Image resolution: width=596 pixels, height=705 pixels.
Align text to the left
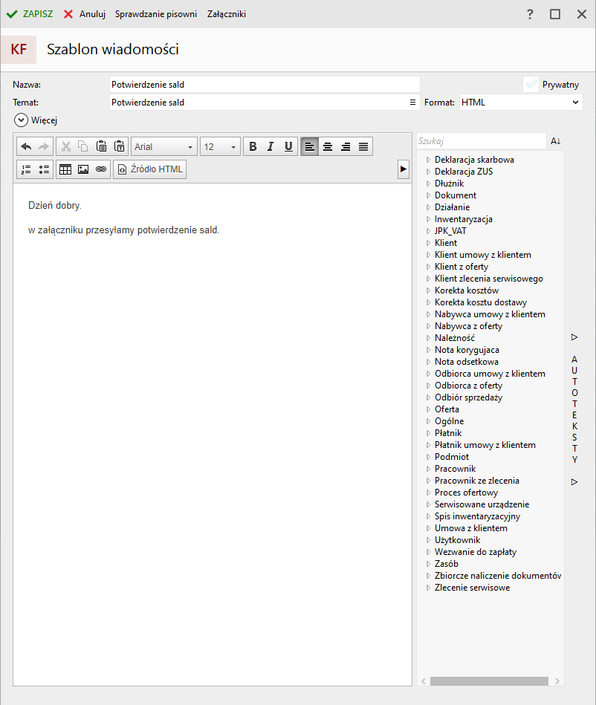[309, 146]
